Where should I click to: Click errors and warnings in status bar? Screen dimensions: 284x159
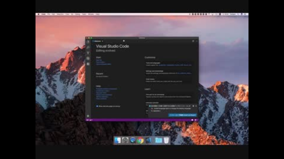(x=89, y=120)
